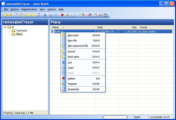Click the Size column header
The image size is (176, 120).
click(128, 27)
